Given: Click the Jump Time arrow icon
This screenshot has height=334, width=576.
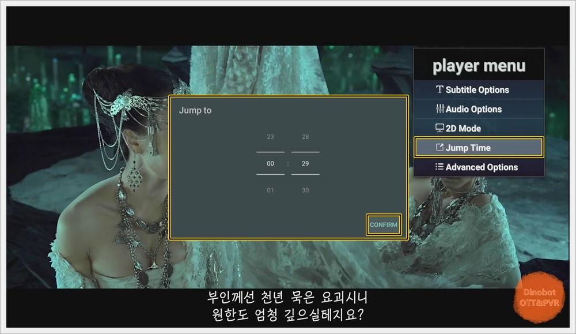Looking at the screenshot, I should point(439,147).
